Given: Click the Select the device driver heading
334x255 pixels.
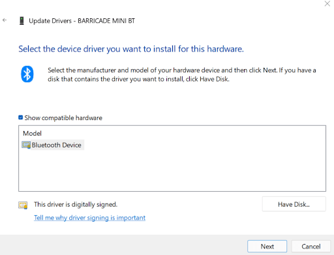Looking at the screenshot, I should 131,49.
